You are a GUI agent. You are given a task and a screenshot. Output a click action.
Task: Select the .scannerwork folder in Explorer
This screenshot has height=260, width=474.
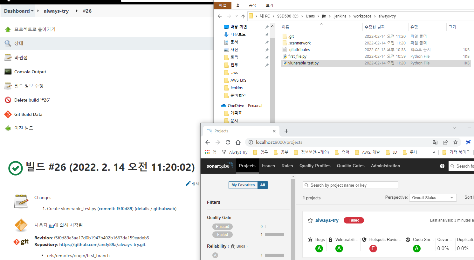tap(299, 43)
